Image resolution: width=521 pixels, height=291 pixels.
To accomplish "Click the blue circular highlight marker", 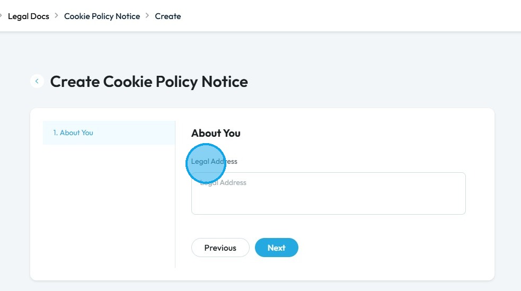I will point(206,163).
